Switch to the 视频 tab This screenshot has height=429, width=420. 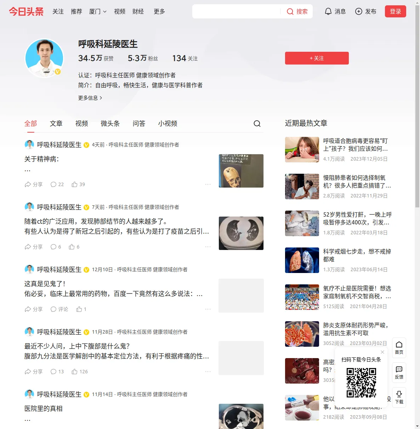(x=82, y=123)
